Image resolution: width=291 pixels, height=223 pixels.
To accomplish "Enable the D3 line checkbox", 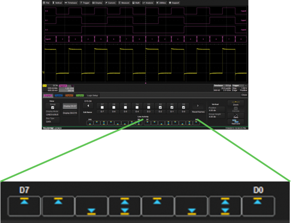I will pyautogui.click(x=149, y=107).
